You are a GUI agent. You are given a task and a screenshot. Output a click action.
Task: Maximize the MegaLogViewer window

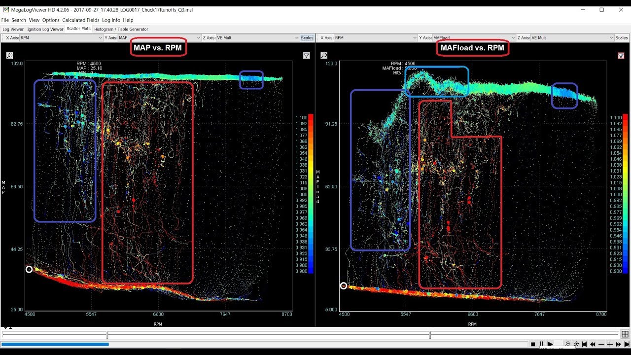pyautogui.click(x=602, y=10)
